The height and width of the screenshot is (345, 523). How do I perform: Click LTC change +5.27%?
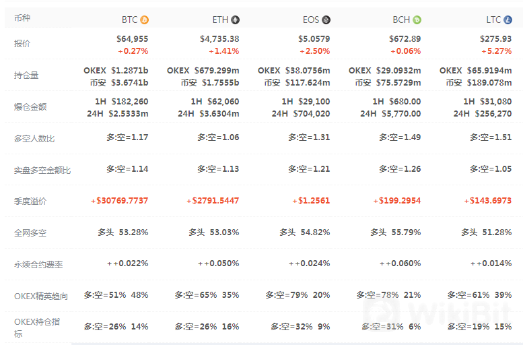point(495,51)
